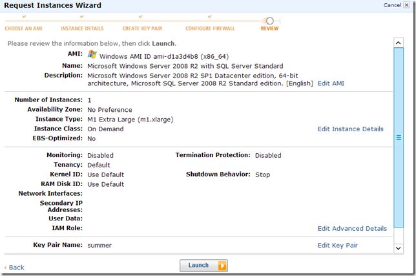Screen dimensions: 416x276
Task: Click the Review step circle marker
Action: pos(270,21)
